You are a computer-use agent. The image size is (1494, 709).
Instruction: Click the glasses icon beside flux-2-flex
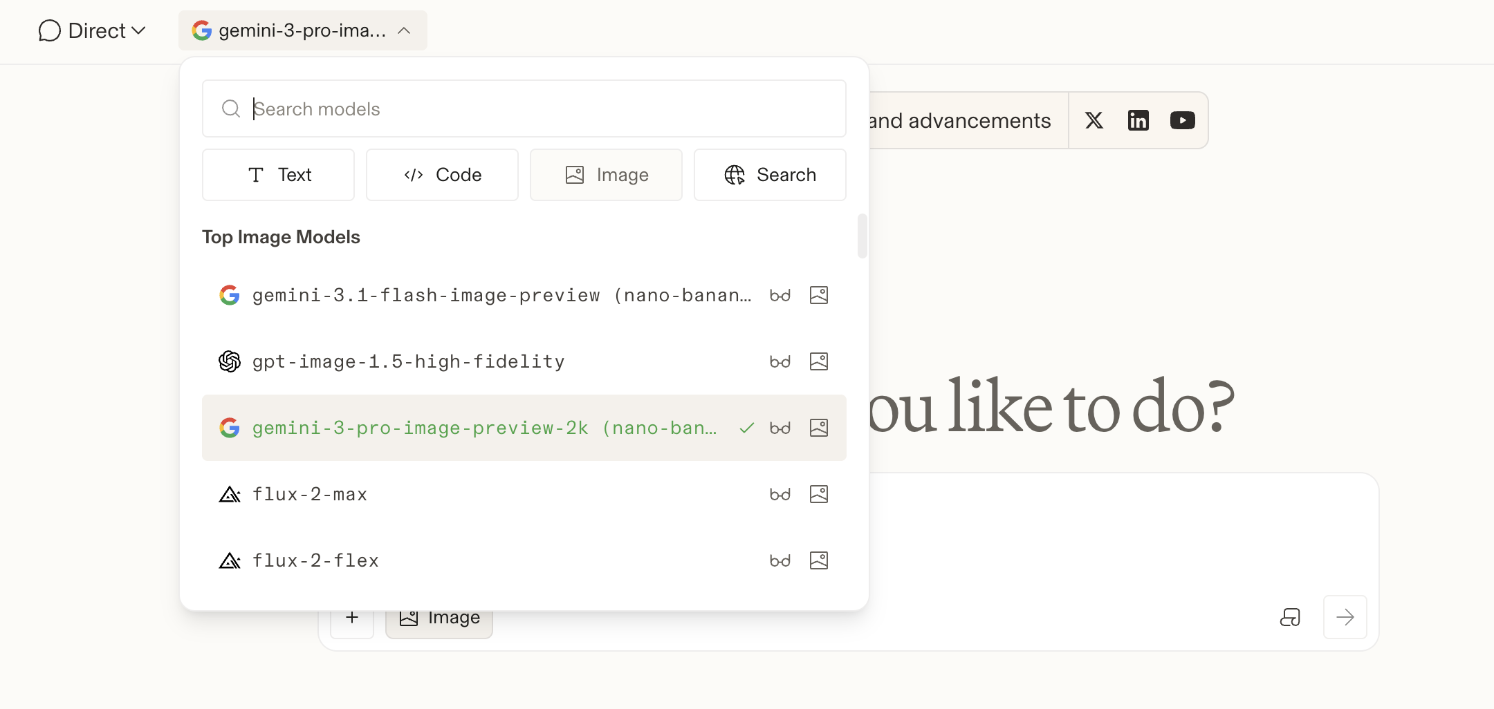(780, 561)
